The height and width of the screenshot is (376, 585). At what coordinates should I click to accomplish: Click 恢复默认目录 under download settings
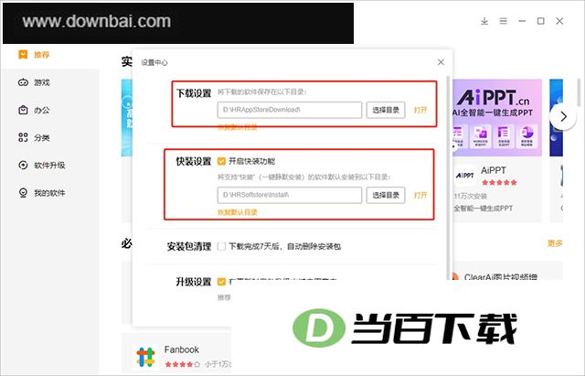tap(238, 127)
